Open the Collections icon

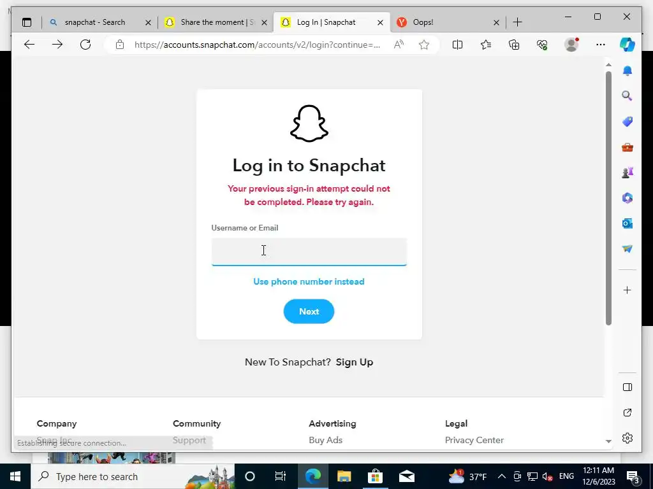(x=514, y=45)
